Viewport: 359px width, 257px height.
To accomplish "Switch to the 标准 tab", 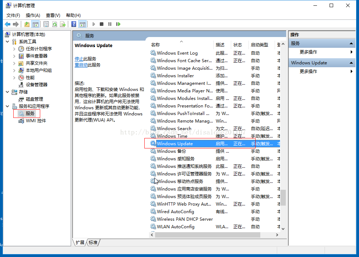I will 93,243.
